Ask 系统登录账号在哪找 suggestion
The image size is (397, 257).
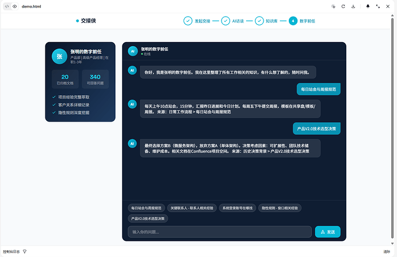pyautogui.click(x=238, y=208)
